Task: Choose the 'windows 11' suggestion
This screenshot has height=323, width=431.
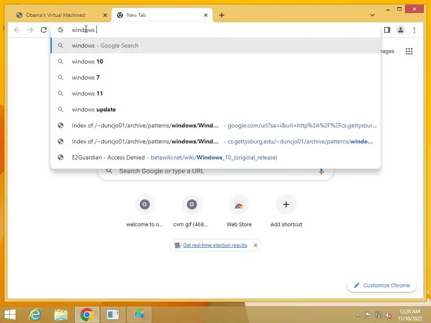Action: coord(215,93)
